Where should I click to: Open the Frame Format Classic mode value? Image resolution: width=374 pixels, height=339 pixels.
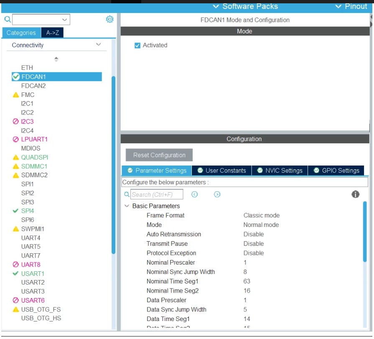click(262, 215)
